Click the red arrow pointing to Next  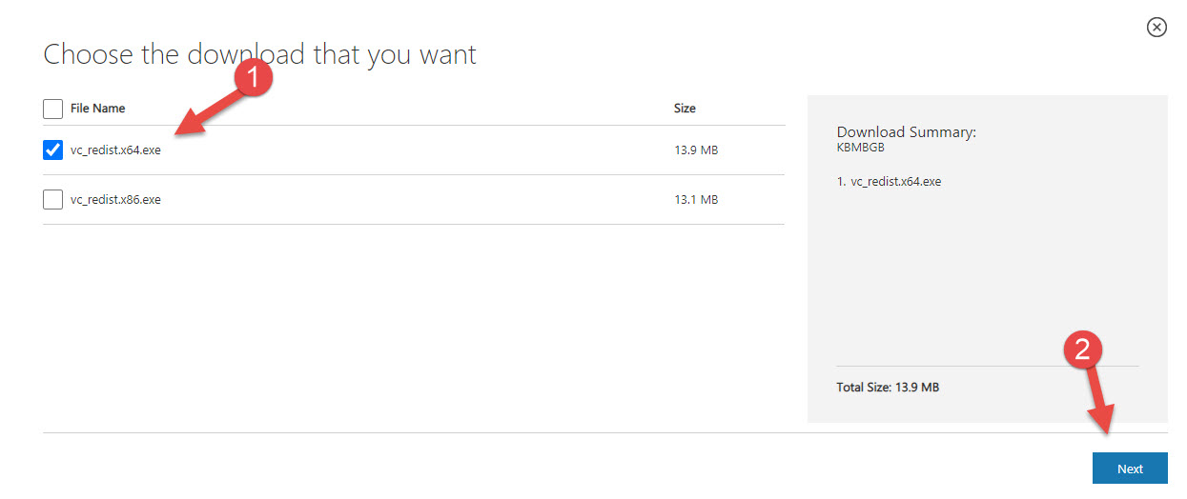1101,405
